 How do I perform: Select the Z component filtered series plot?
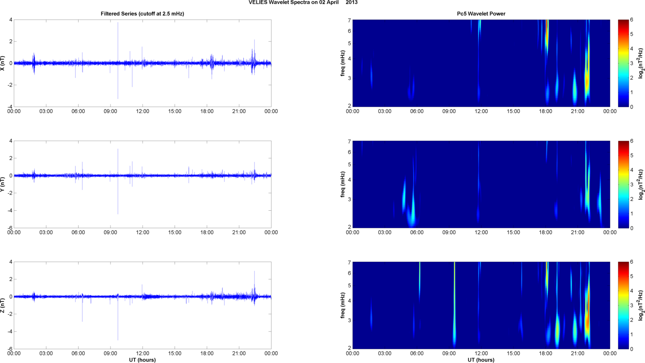pos(143,305)
